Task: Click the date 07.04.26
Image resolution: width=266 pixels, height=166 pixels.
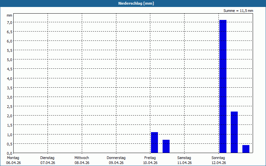Action: point(48,163)
